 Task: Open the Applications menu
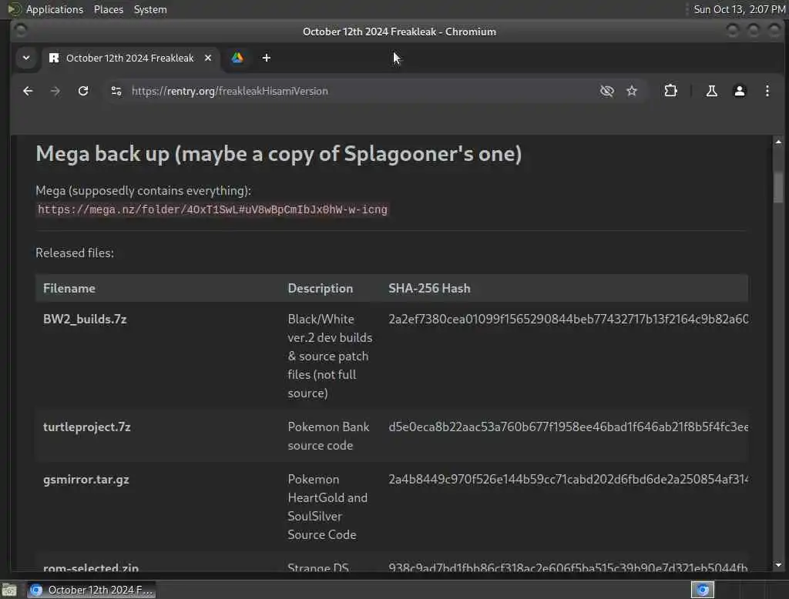pos(55,9)
